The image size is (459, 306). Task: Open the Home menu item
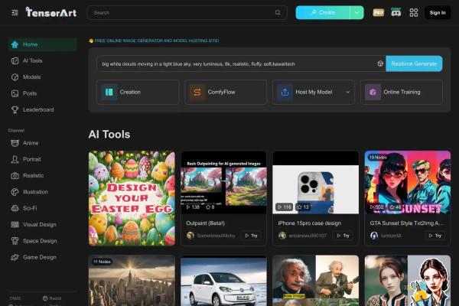42,44
